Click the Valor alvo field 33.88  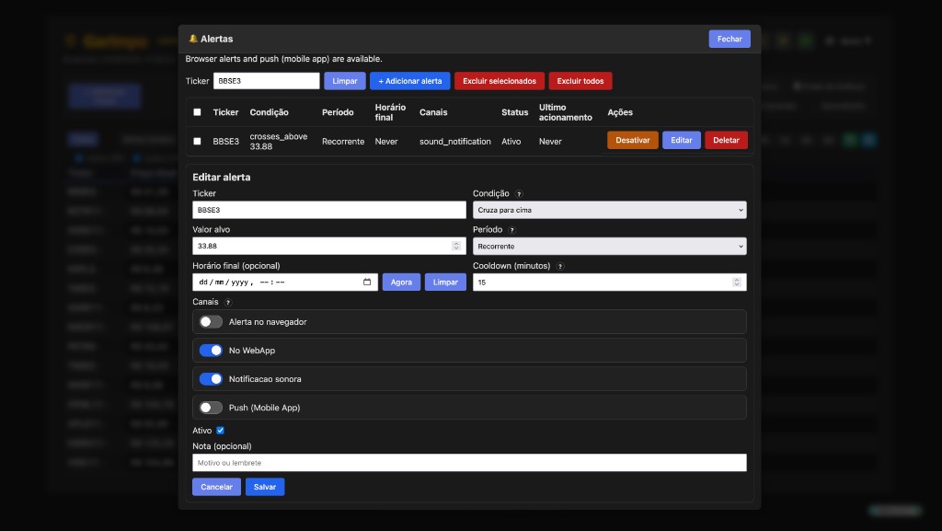coord(329,246)
